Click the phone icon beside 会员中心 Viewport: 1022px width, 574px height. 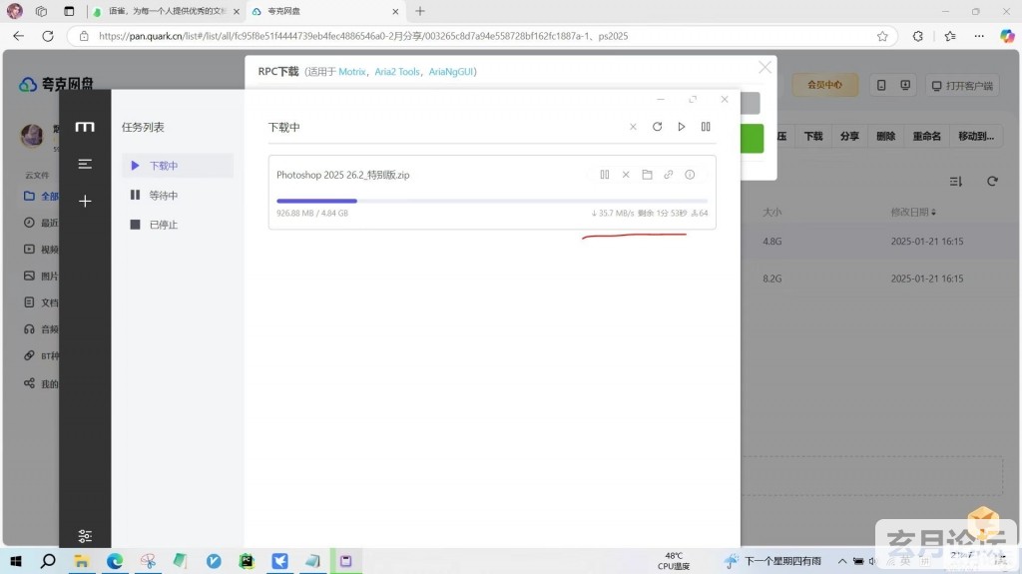pos(881,85)
